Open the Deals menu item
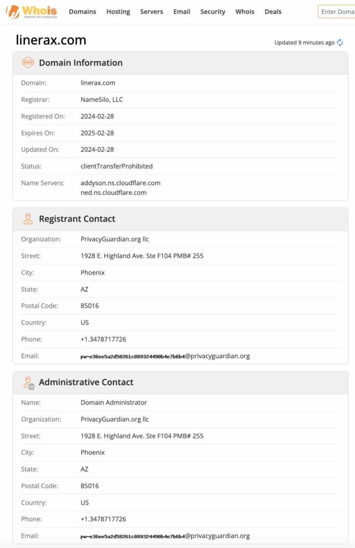 point(273,11)
